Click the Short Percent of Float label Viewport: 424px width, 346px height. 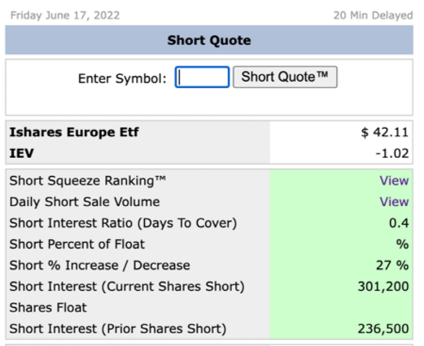click(77, 244)
